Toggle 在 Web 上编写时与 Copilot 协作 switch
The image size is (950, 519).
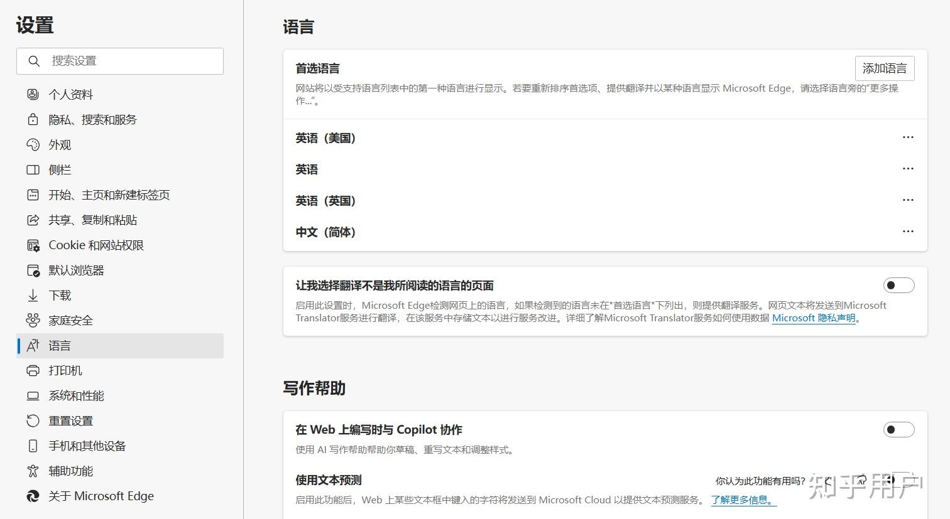pyautogui.click(x=898, y=430)
